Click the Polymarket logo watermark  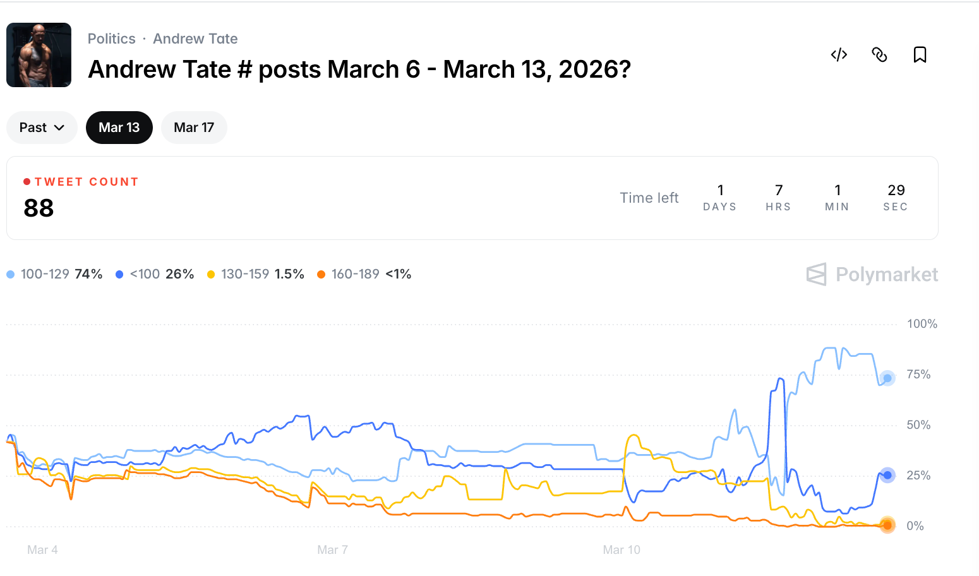click(x=872, y=274)
